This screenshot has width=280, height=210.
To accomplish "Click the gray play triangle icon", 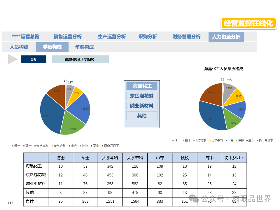I will pyautogui.click(x=13, y=59).
